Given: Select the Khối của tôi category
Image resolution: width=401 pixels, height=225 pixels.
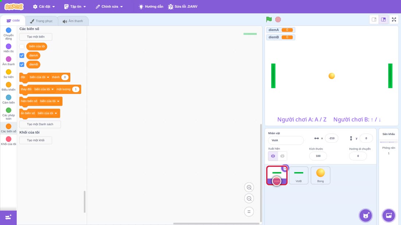Looking at the screenshot, I should [8, 141].
